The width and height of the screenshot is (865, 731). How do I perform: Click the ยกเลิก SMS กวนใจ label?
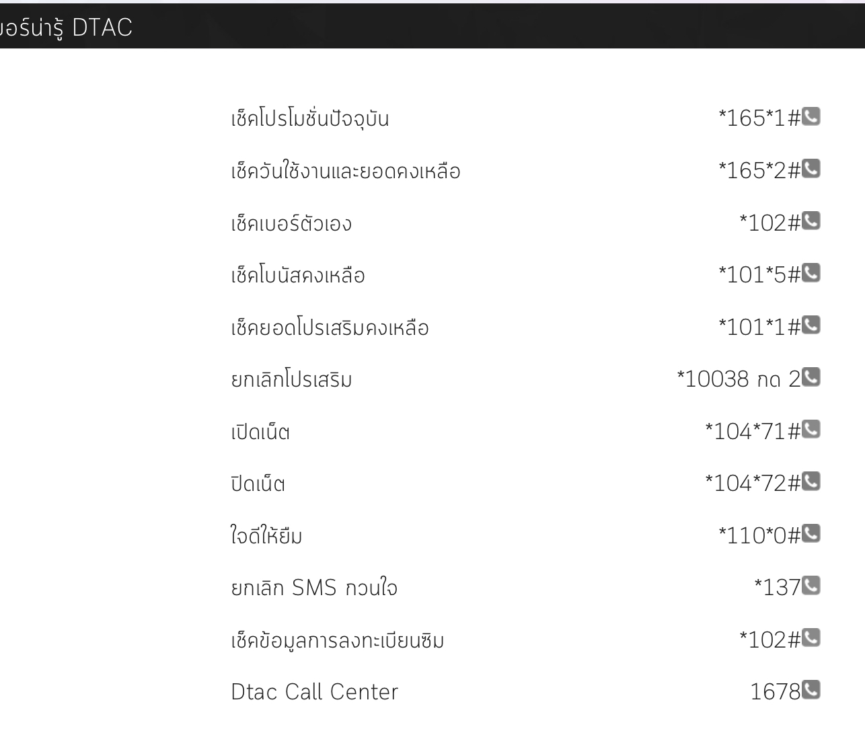click(313, 588)
